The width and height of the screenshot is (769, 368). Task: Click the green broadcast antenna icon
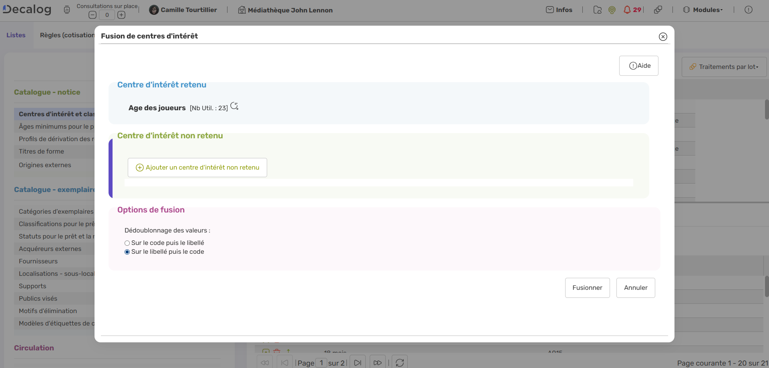coord(612,10)
